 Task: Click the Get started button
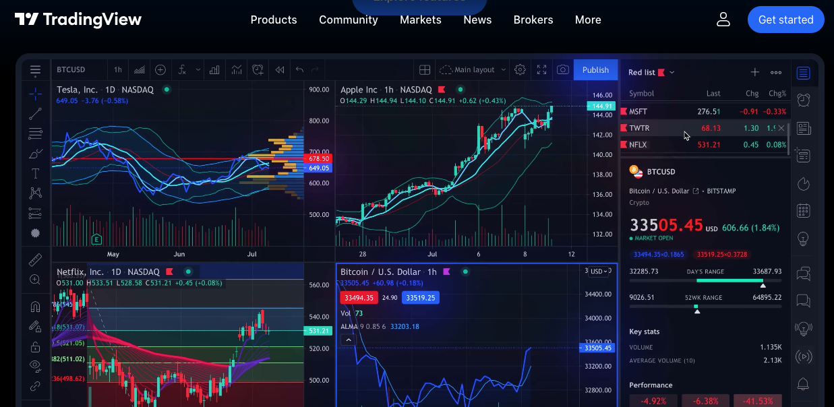pyautogui.click(x=785, y=20)
